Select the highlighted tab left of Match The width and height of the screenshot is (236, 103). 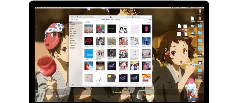[x=108, y=19]
